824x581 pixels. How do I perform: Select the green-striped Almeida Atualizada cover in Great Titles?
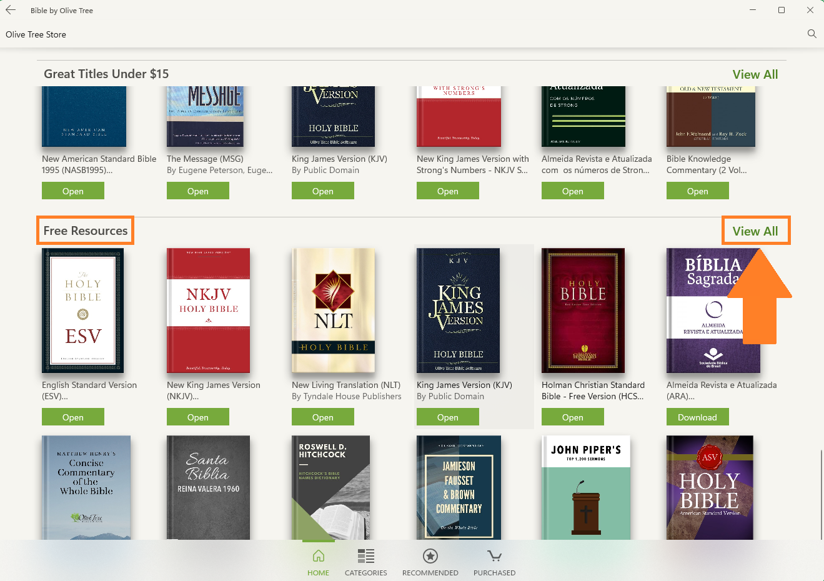pos(583,117)
